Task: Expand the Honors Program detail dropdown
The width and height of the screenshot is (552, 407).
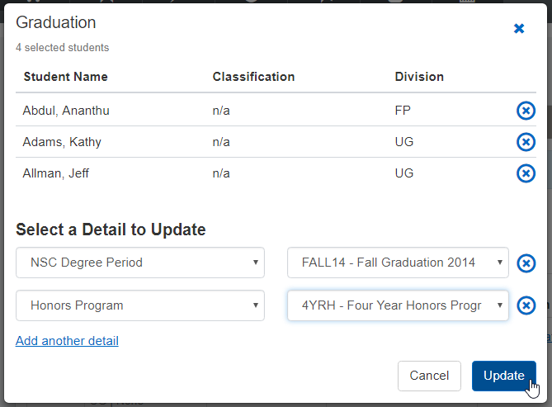Action: (x=140, y=305)
